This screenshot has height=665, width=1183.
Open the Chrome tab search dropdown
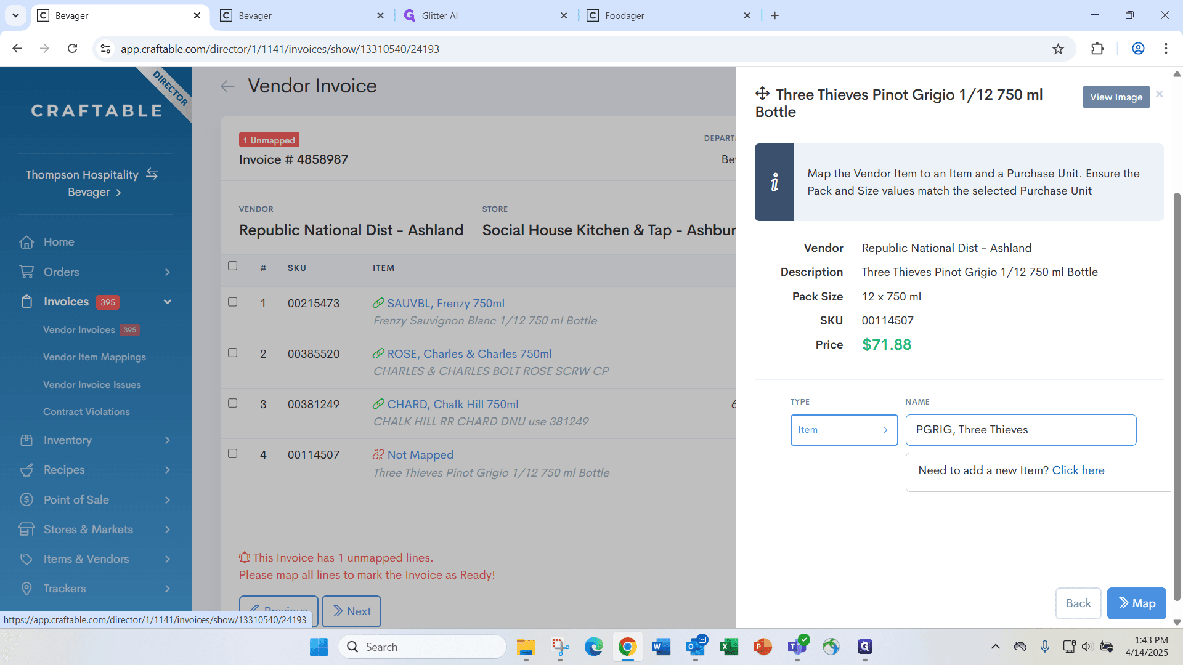pos(15,15)
